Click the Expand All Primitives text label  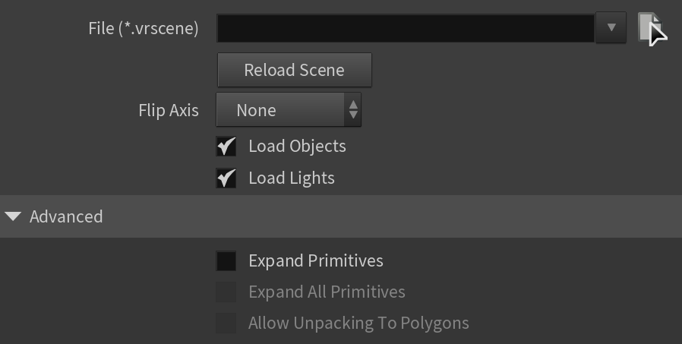pyautogui.click(x=327, y=292)
